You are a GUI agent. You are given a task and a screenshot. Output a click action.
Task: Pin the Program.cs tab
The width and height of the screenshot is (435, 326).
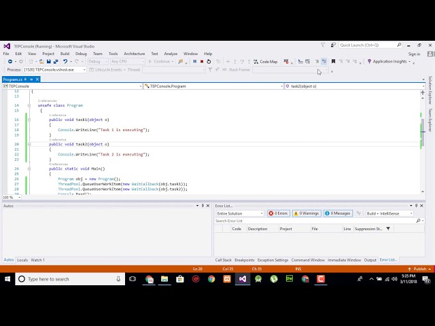[31, 79]
